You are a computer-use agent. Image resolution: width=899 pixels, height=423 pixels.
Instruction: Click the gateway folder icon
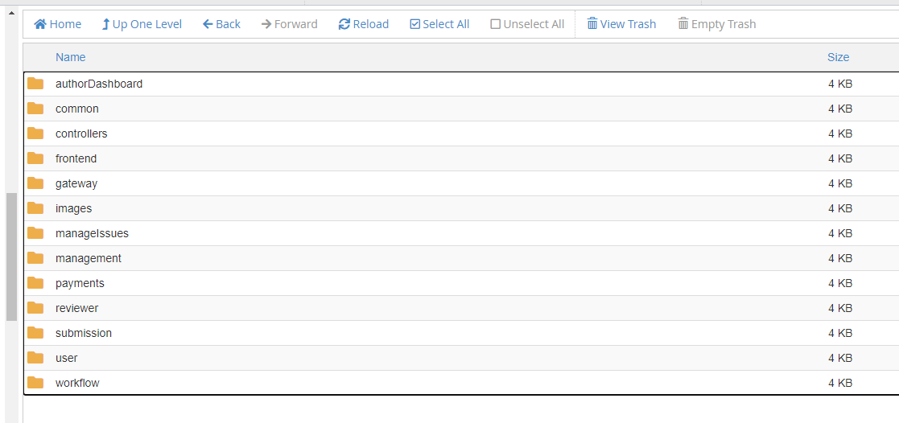(x=35, y=183)
